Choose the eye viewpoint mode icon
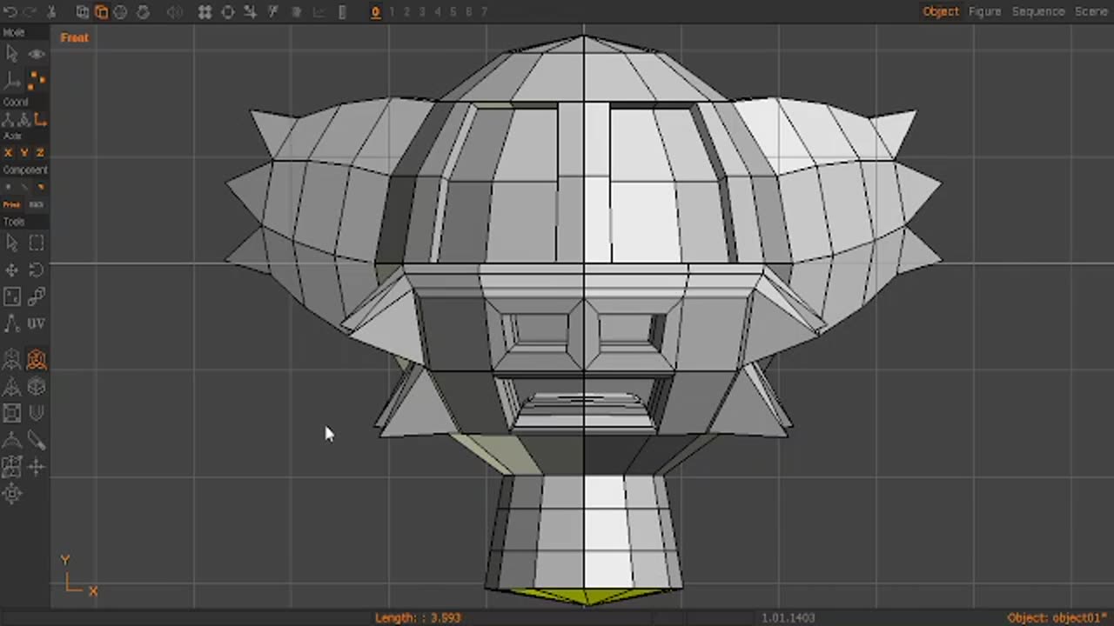 (37, 54)
